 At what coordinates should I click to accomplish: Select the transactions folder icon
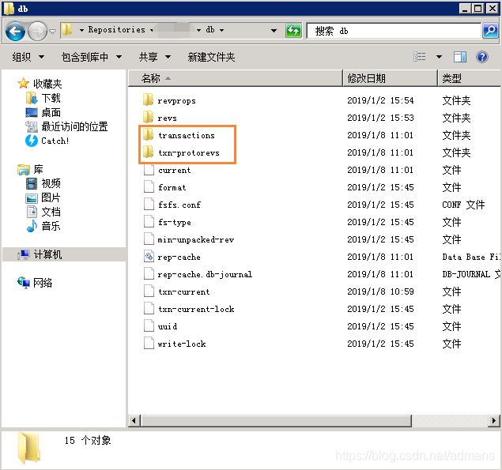pyautogui.click(x=149, y=135)
